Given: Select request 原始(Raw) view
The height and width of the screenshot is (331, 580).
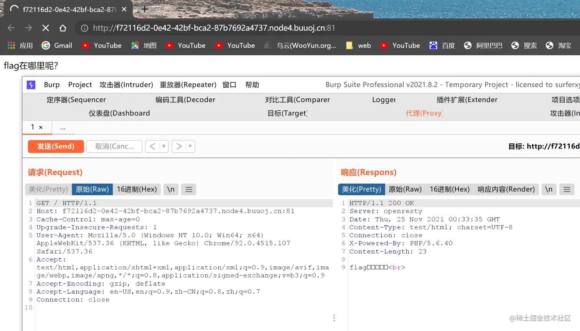Looking at the screenshot, I should [92, 189].
